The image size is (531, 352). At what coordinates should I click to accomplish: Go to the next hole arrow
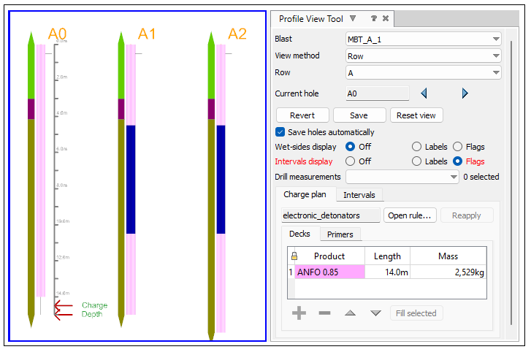465,93
